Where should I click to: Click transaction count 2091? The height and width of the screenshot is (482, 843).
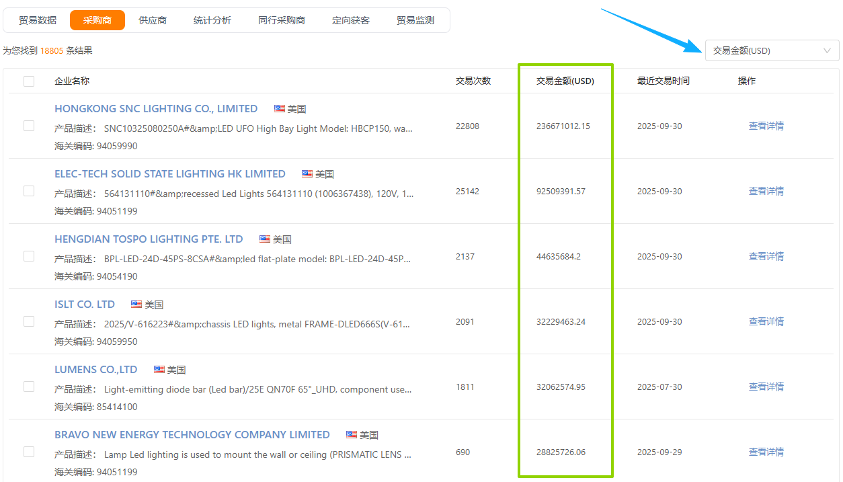pos(465,321)
